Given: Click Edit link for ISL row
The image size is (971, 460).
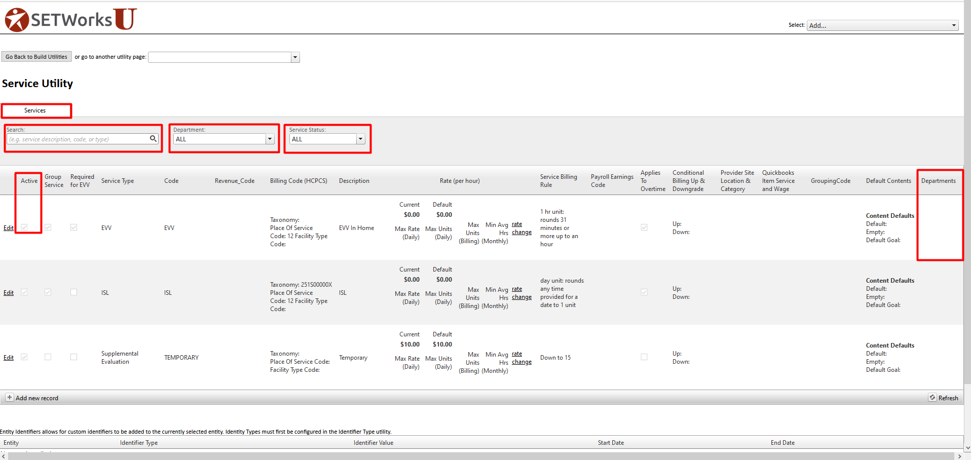Looking at the screenshot, I should pos(9,293).
